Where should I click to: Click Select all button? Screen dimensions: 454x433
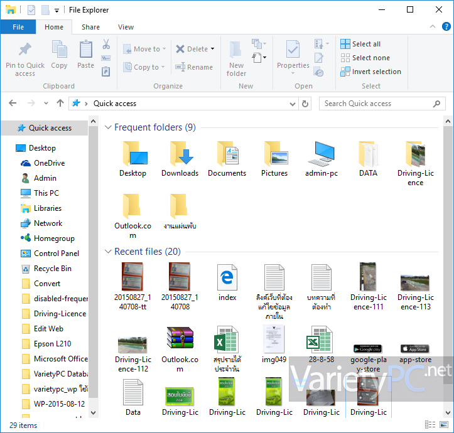pos(360,44)
